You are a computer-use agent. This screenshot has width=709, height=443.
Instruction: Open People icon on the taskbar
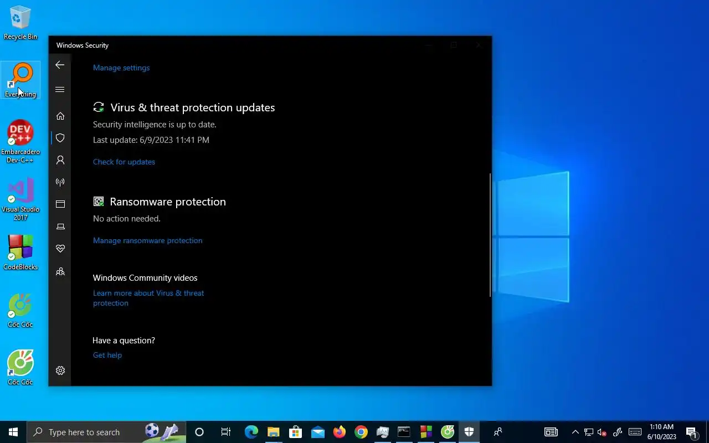point(498,432)
